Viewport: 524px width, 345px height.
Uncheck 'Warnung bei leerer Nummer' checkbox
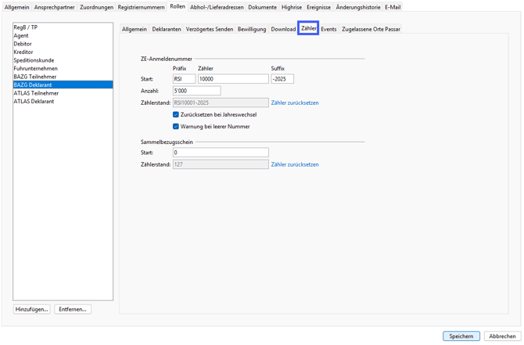[x=176, y=126]
